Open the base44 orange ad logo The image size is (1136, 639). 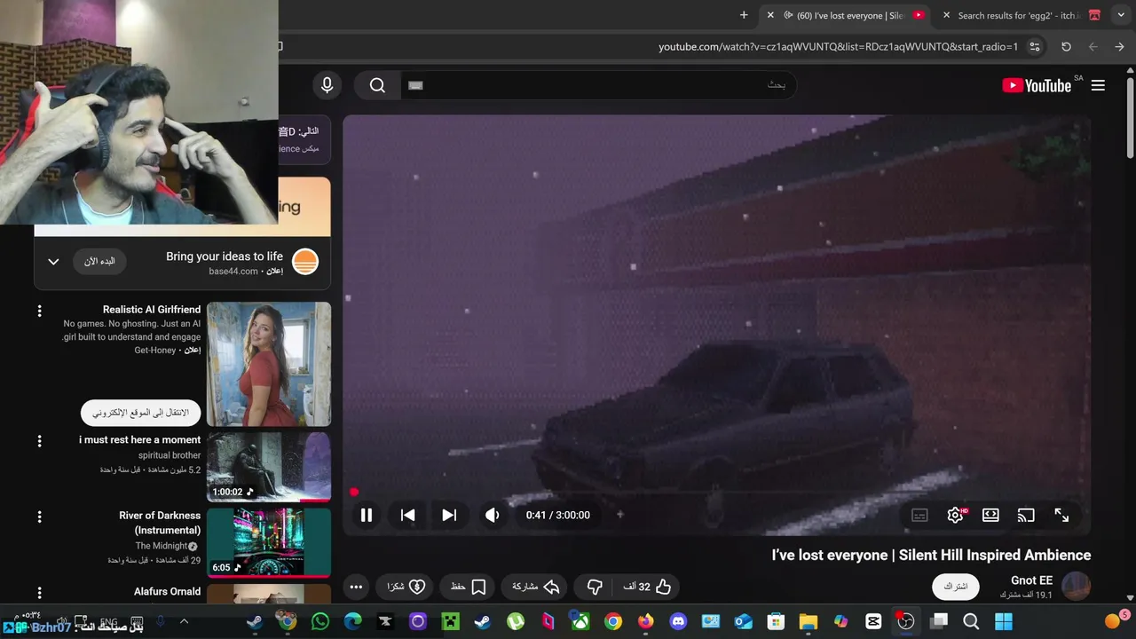click(305, 262)
